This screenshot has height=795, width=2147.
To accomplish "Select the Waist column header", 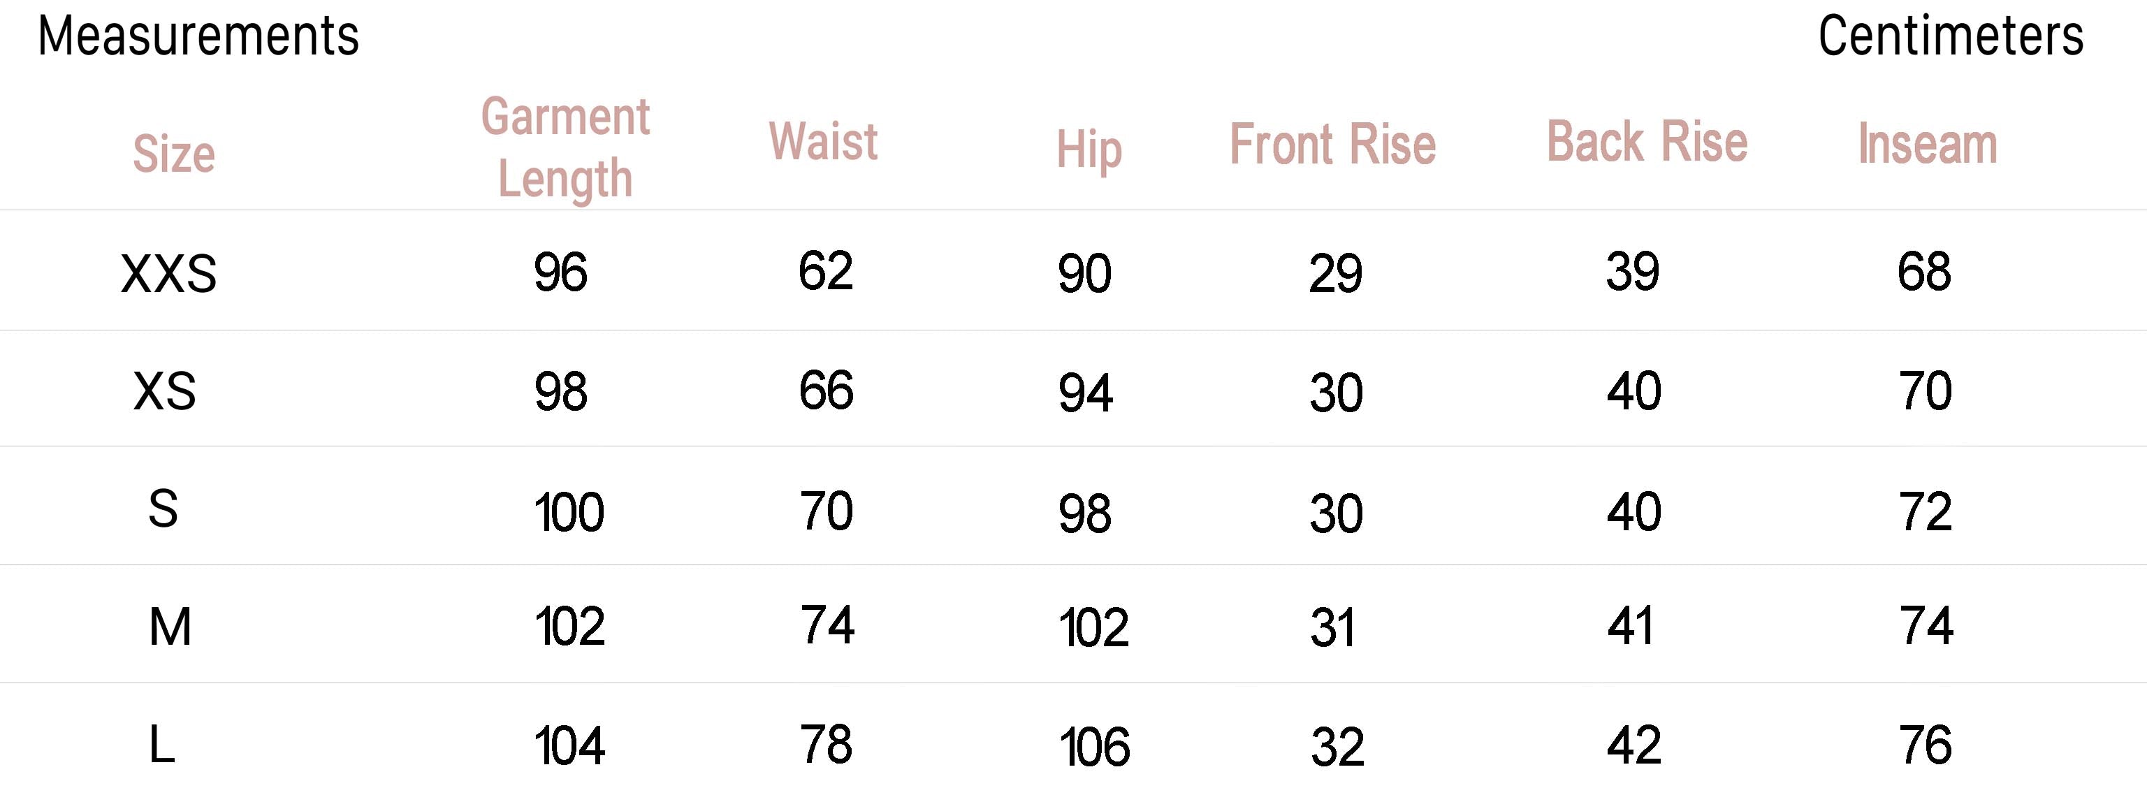I will (x=822, y=141).
